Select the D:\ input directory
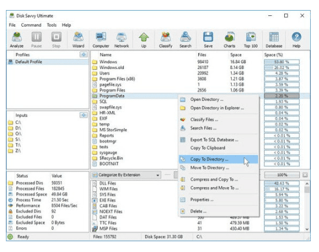The height and width of the screenshot is (252, 319). point(15,128)
